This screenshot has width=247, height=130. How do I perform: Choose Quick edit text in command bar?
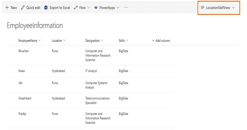33,7
